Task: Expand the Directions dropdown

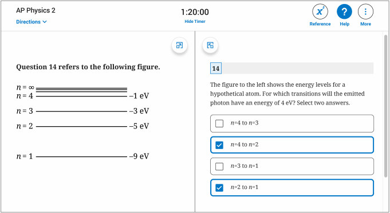Action: click(x=31, y=22)
